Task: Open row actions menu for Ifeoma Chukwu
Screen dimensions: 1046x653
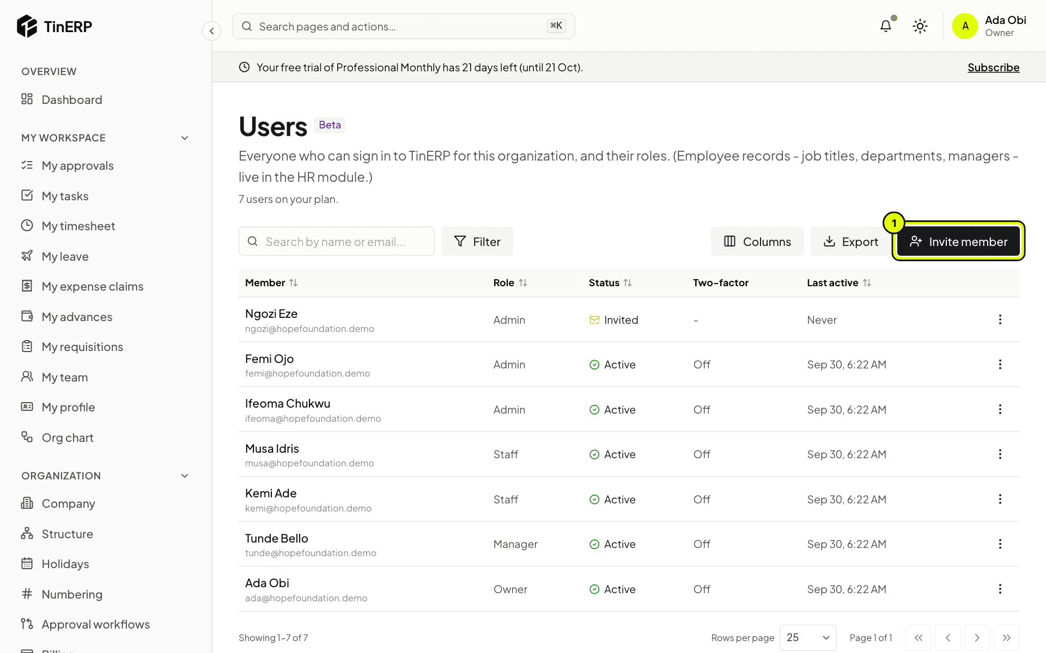Action: [x=1000, y=409]
